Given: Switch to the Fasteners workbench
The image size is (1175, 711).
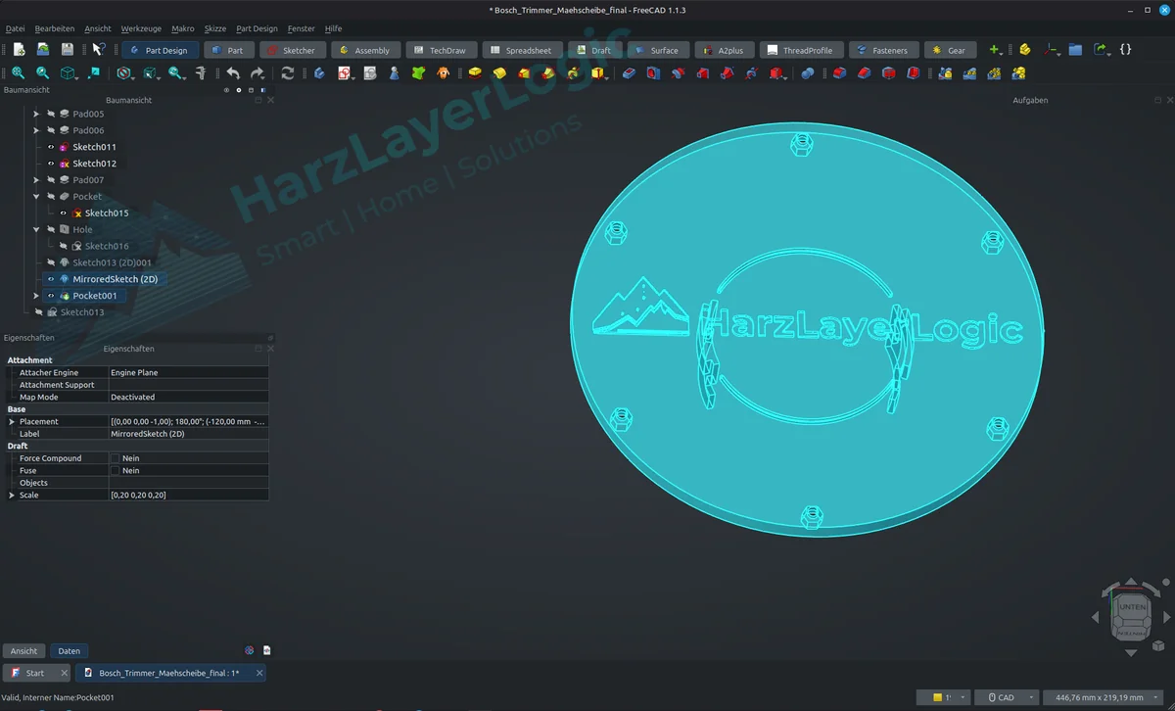Looking at the screenshot, I should coord(882,50).
